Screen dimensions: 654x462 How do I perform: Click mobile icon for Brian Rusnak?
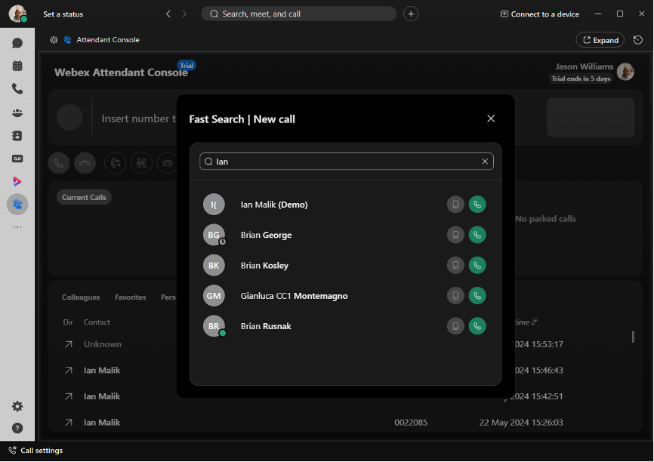click(x=455, y=326)
